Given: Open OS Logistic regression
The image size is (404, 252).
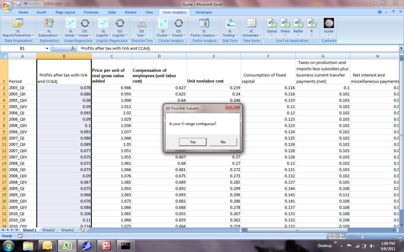Looking at the screenshot, I should [120, 28].
